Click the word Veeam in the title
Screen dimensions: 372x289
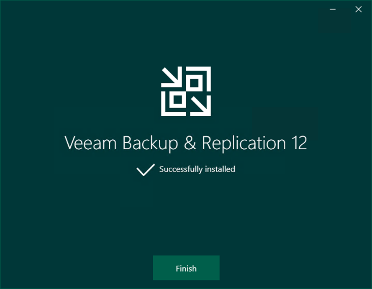pyautogui.click(x=90, y=143)
